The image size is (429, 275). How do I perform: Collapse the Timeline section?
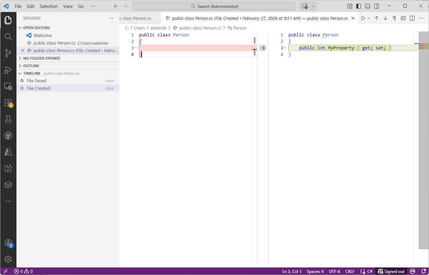(68, 73)
